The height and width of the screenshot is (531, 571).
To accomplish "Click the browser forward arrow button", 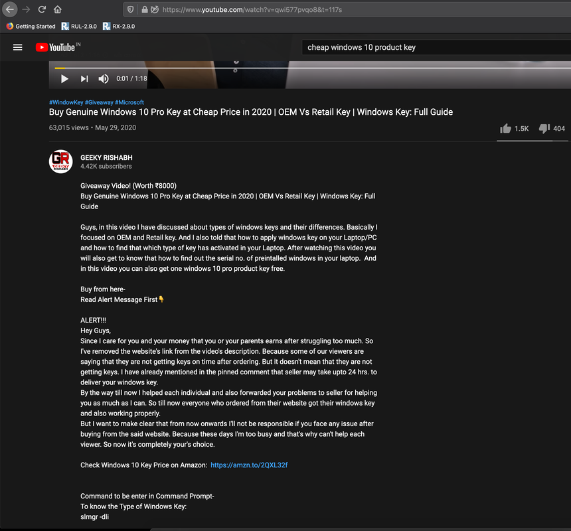I will click(26, 9).
